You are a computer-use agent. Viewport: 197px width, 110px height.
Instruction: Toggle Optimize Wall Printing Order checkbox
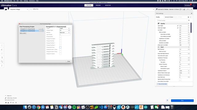coord(180,79)
